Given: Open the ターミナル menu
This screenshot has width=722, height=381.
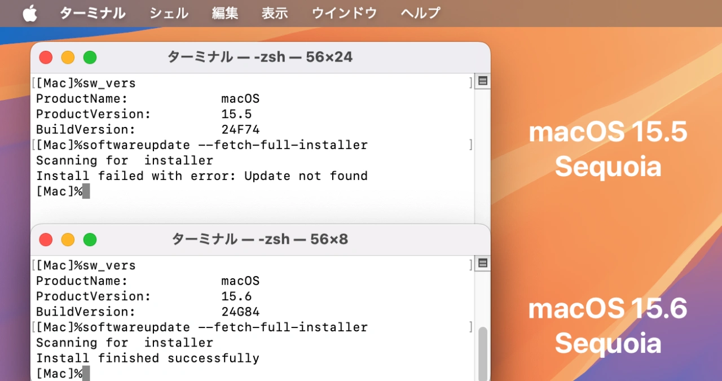Looking at the screenshot, I should tap(92, 12).
